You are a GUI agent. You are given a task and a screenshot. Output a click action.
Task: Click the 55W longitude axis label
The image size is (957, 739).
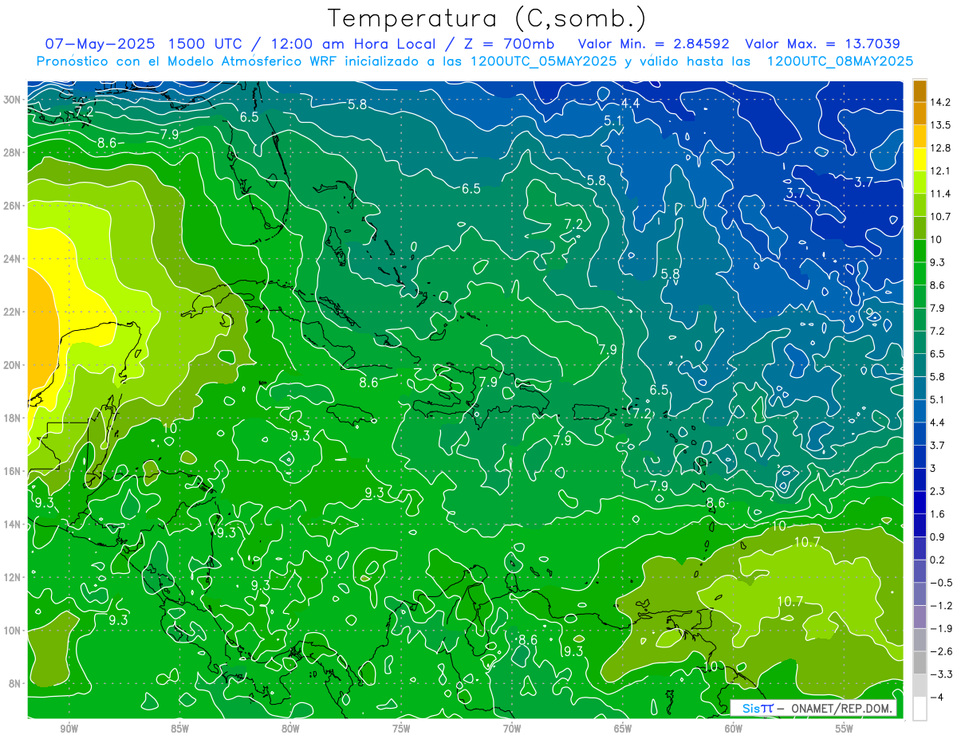845,728
